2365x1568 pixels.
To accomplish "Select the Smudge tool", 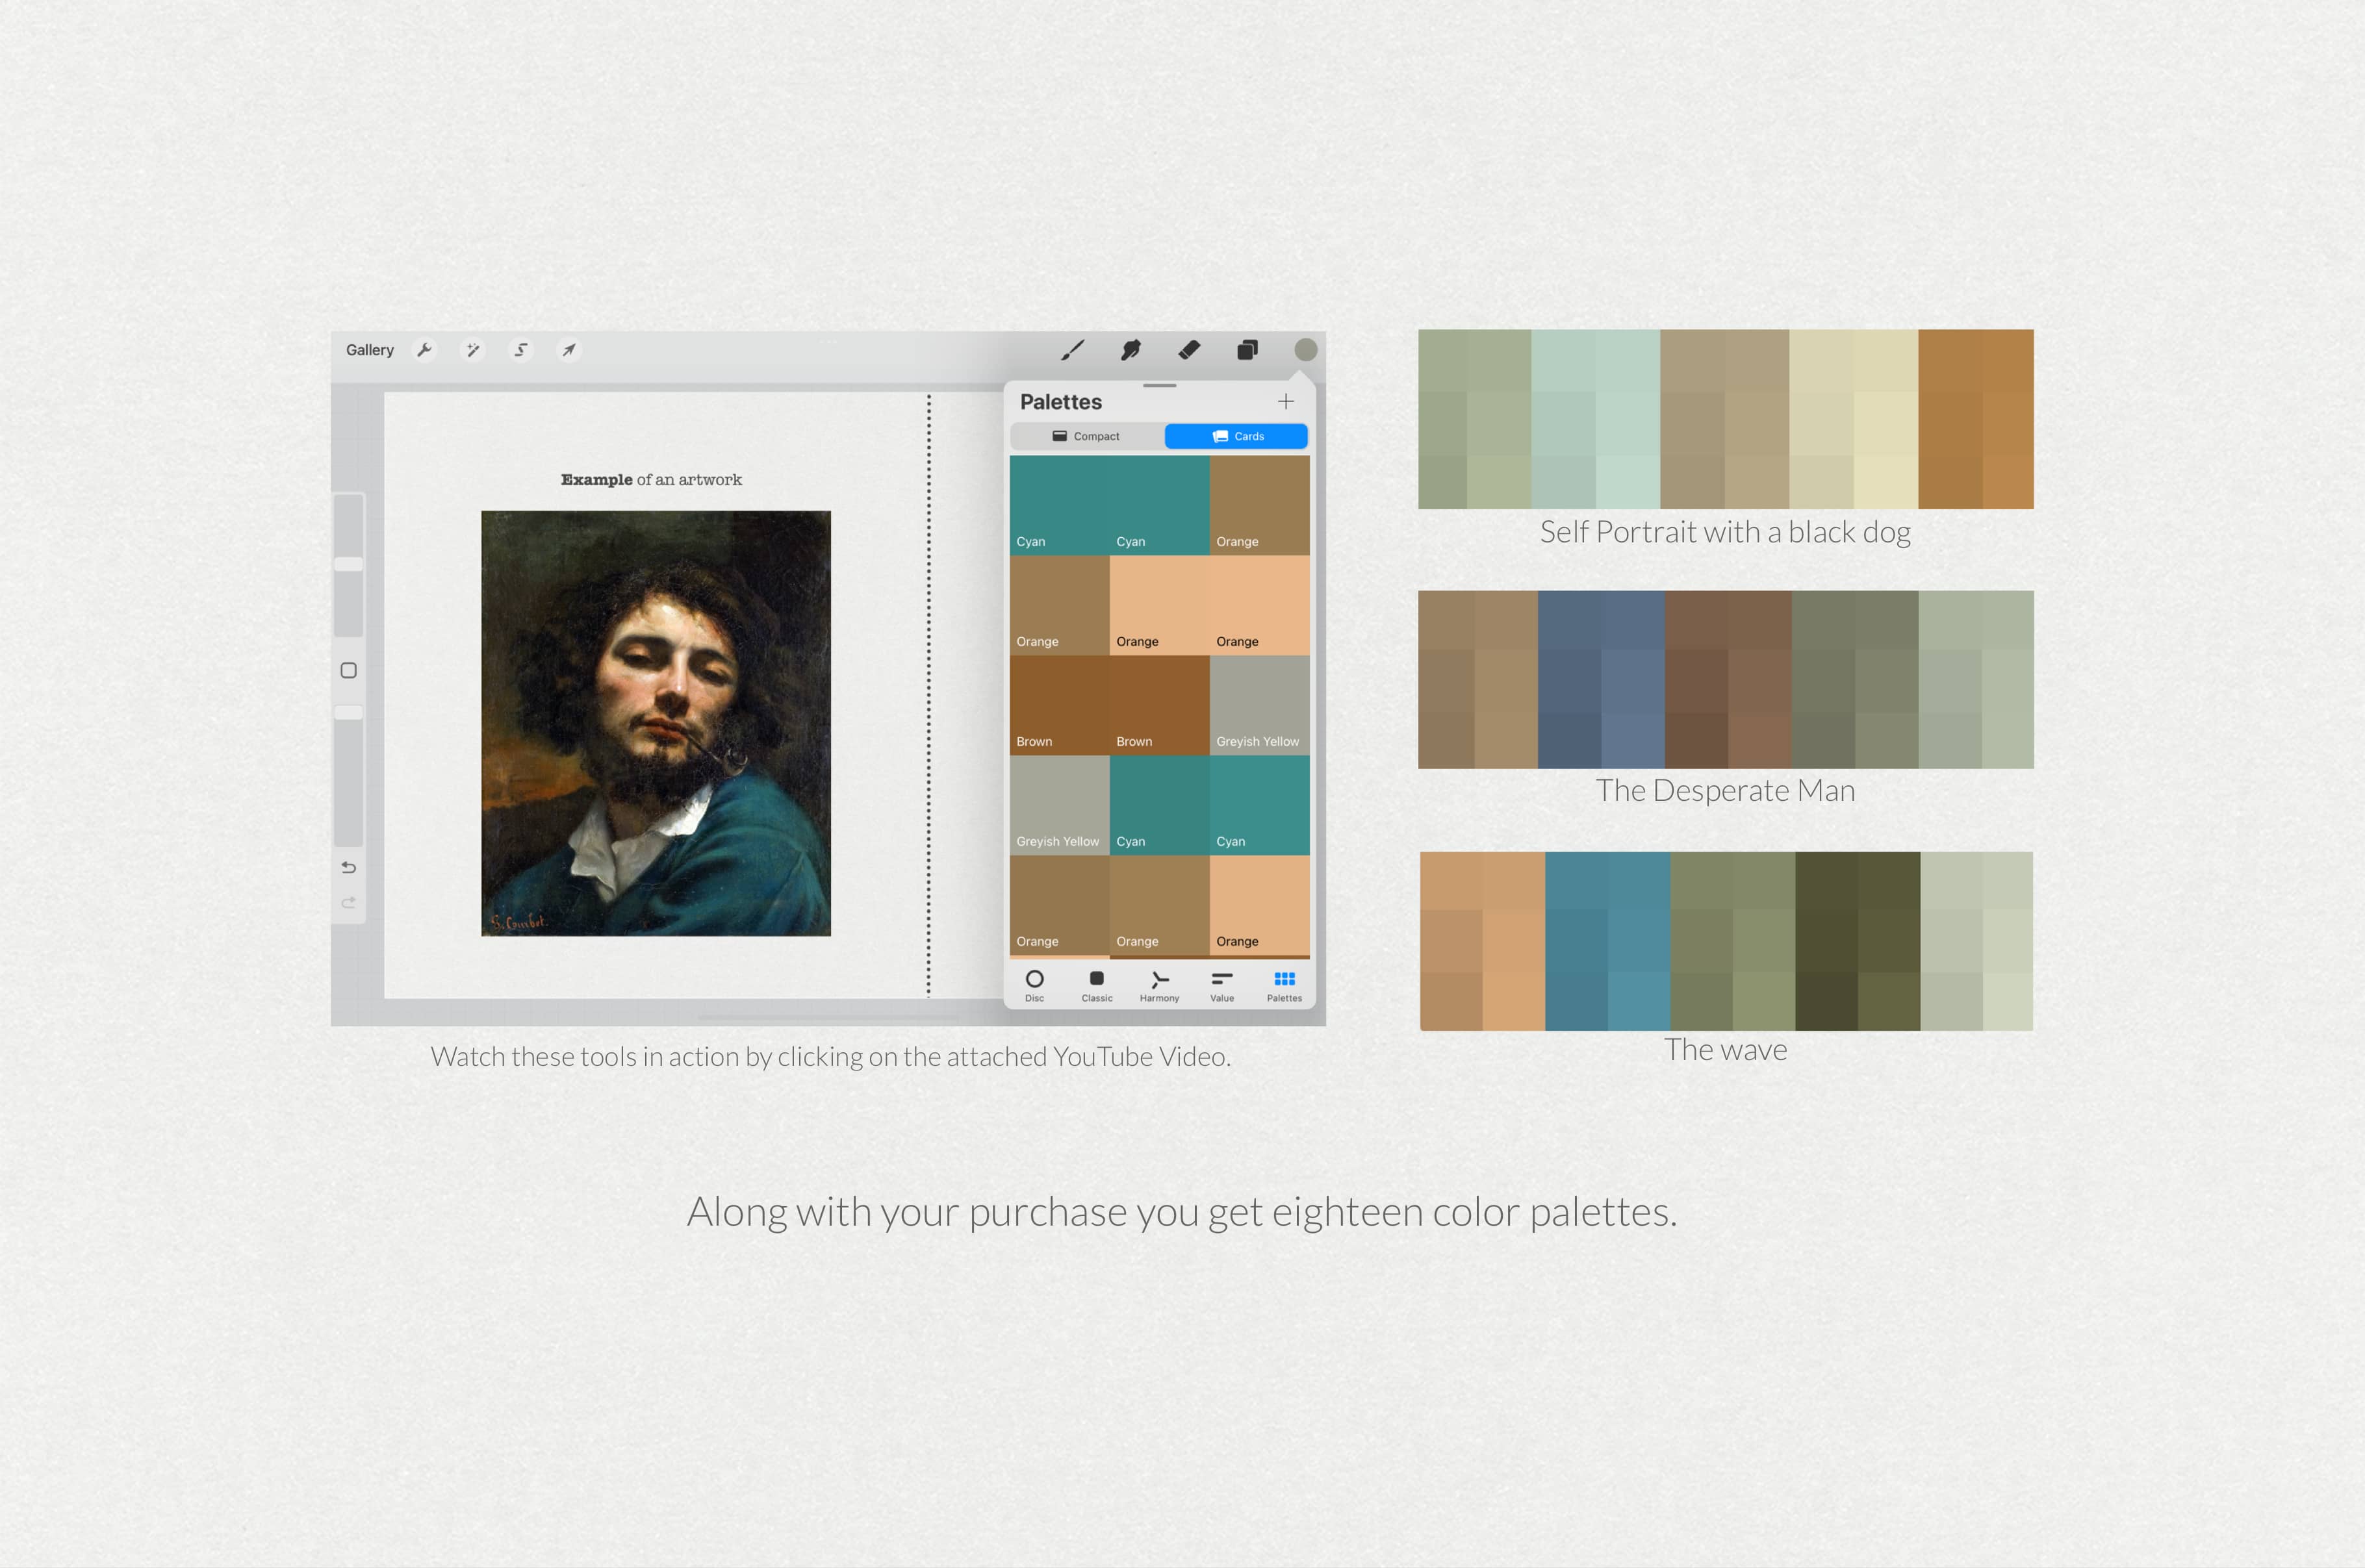I will (x=1131, y=350).
